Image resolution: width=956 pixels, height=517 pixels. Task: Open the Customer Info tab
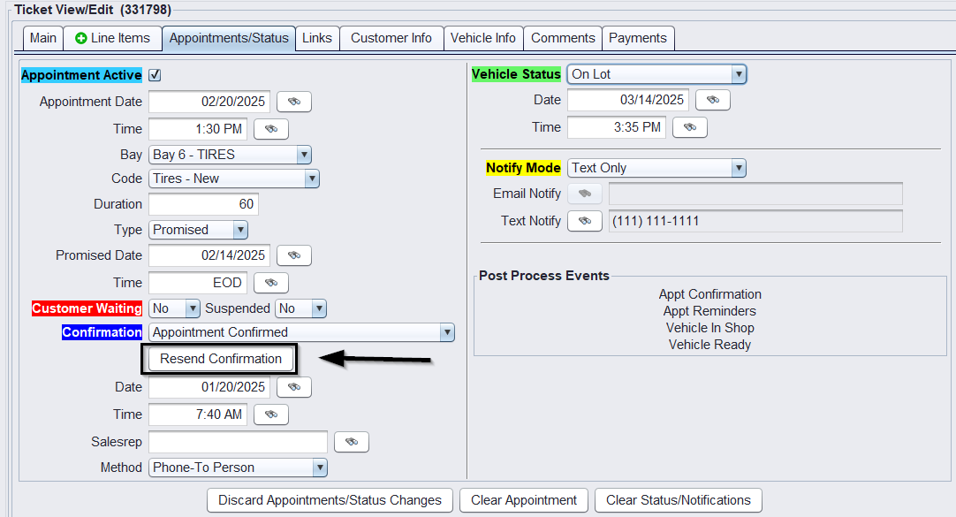[x=391, y=38]
